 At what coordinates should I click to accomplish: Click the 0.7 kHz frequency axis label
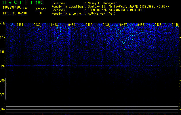2,95
